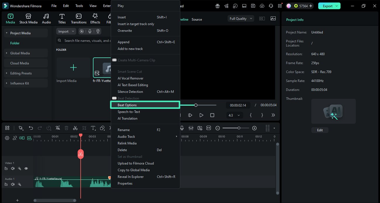The width and height of the screenshot is (380, 203).
Task: Click the gift icon in title bar
Action: point(217,6)
